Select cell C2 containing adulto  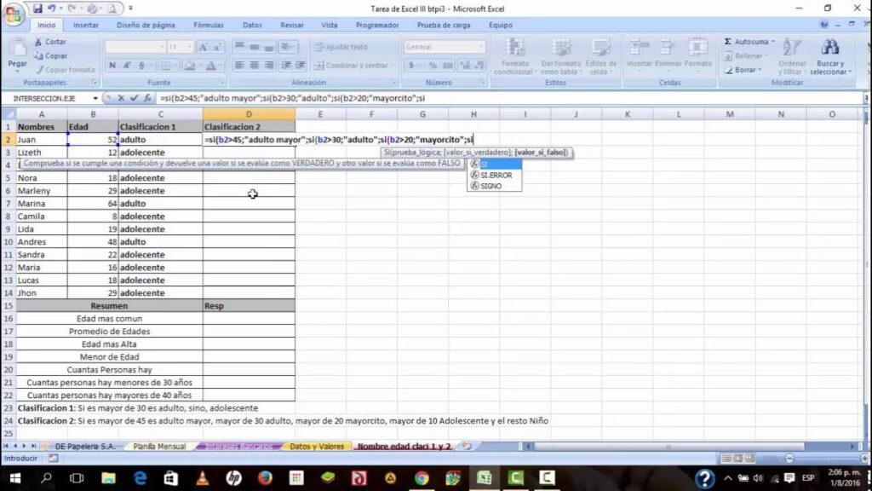[x=160, y=139]
